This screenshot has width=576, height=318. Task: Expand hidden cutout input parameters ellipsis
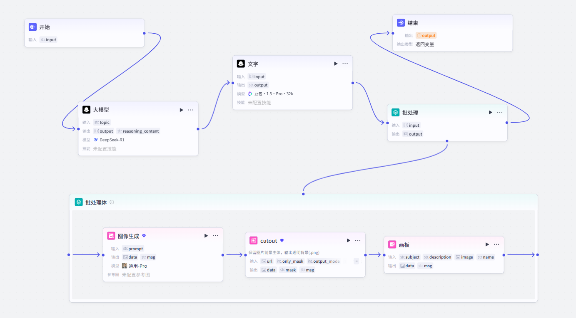point(357,261)
